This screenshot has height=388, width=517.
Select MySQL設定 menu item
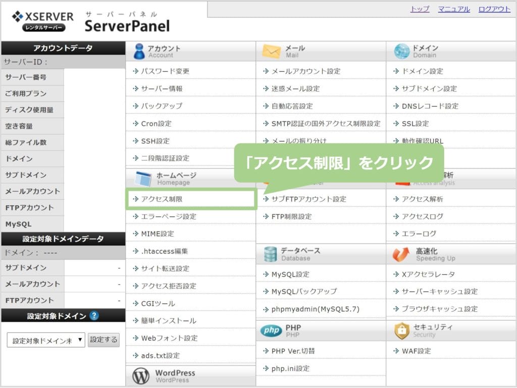coord(290,274)
